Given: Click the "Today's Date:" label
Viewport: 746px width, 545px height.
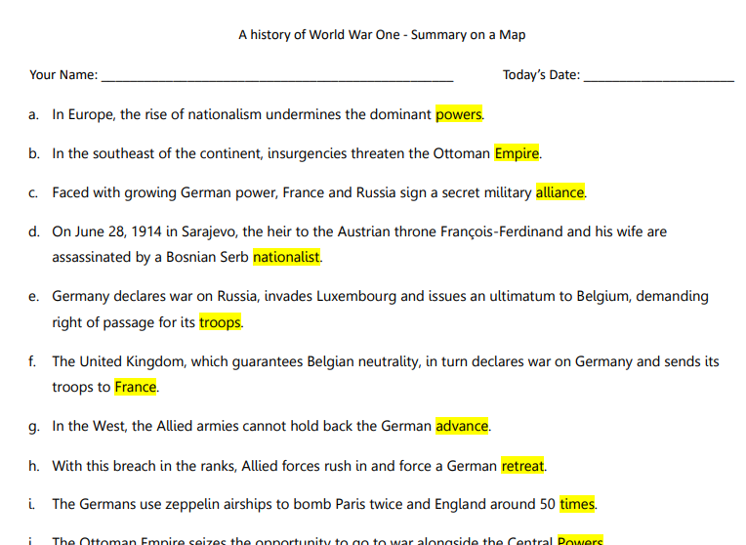Looking at the screenshot, I should 541,75.
